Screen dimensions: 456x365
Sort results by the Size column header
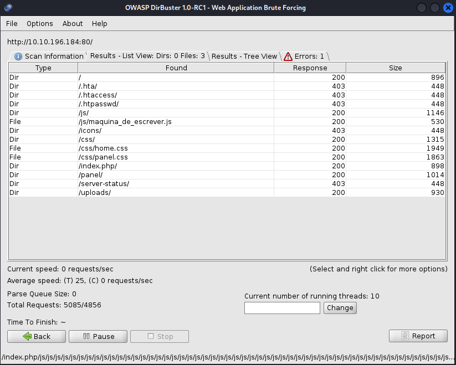click(395, 68)
